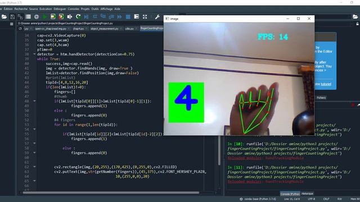Continue debug execution with double-arrow icon
360x202 pixels.
(120, 16)
